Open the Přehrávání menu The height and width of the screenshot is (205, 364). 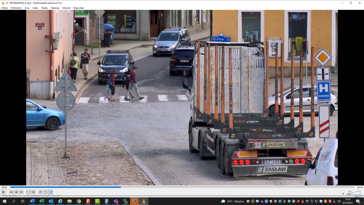coord(16,8)
